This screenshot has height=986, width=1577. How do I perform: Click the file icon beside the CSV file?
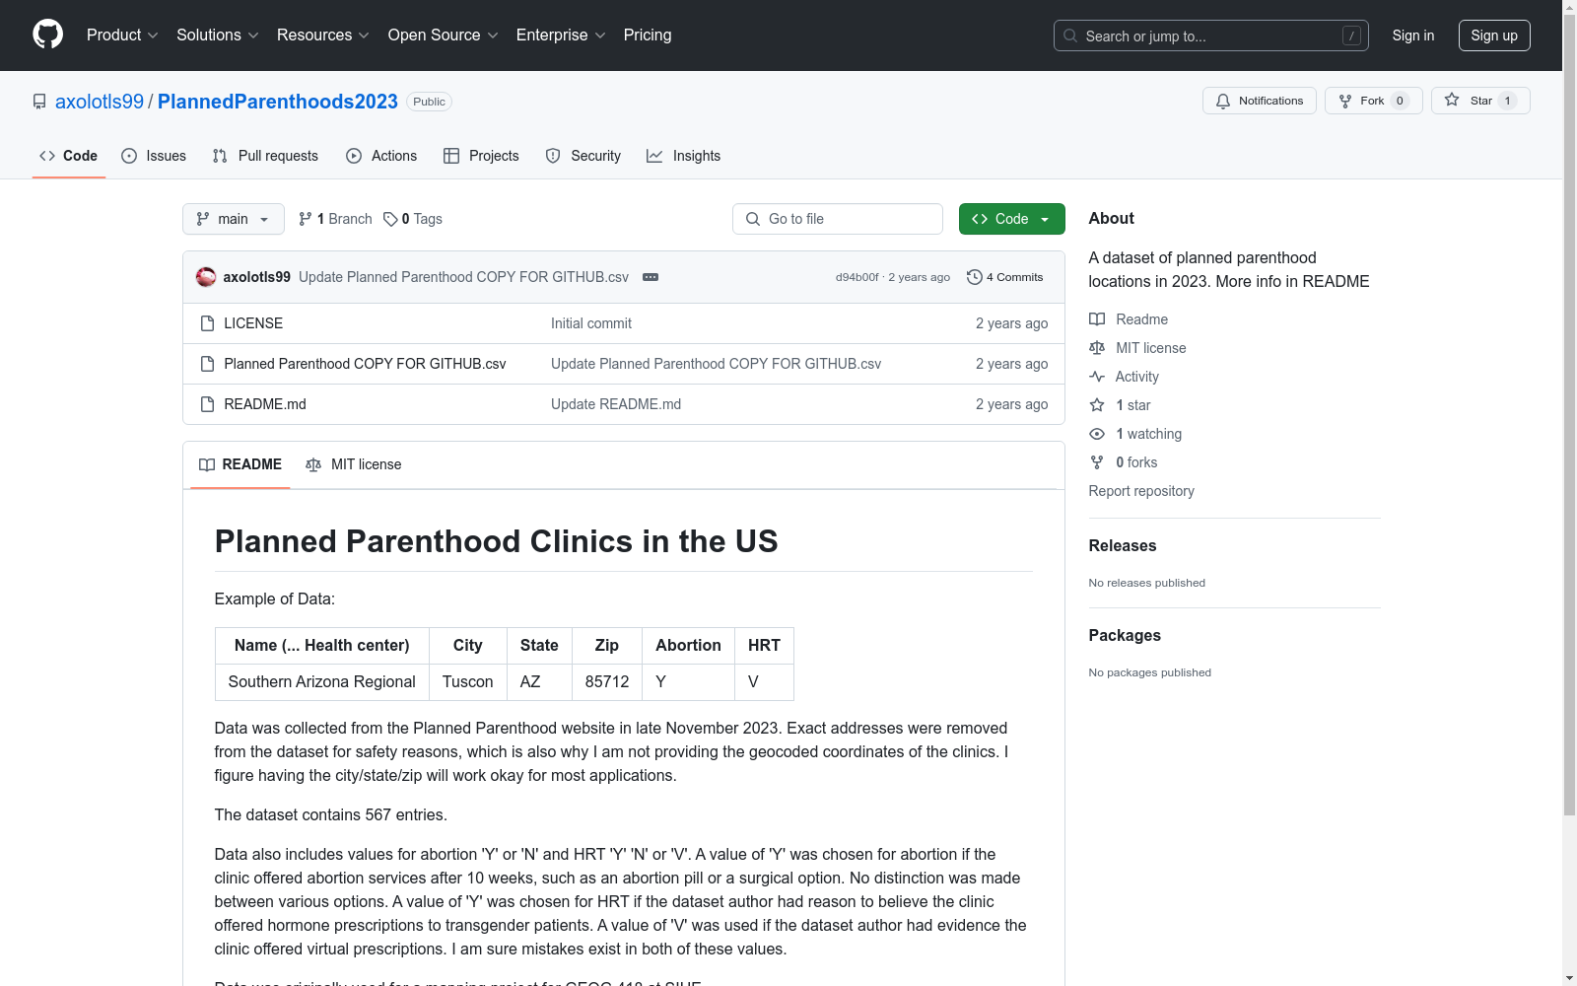coord(207,364)
